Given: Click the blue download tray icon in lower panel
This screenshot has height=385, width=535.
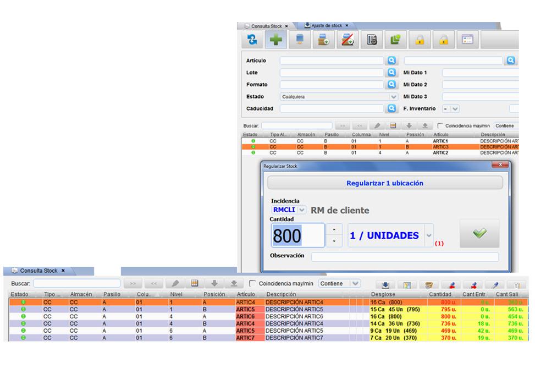Looking at the screenshot, I should (385, 285).
